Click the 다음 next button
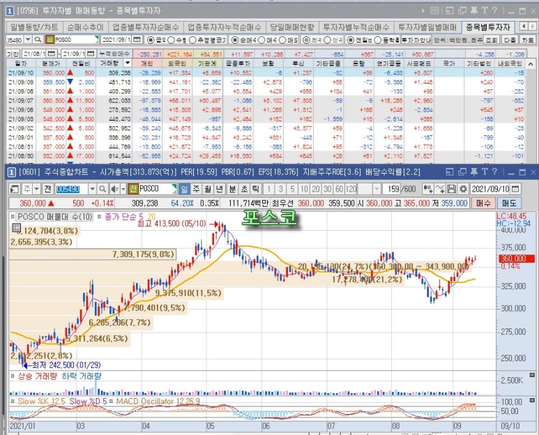Image resolution: width=539 pixels, height=435 pixels. (x=510, y=40)
